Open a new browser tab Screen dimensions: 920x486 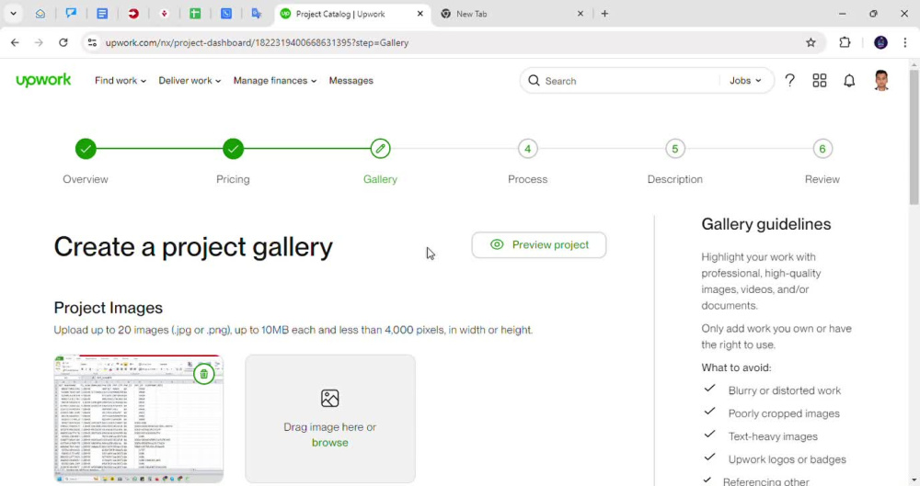605,14
